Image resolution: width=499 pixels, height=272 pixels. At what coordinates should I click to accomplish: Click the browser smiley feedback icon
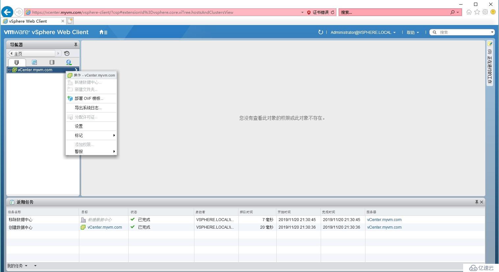tap(493, 12)
